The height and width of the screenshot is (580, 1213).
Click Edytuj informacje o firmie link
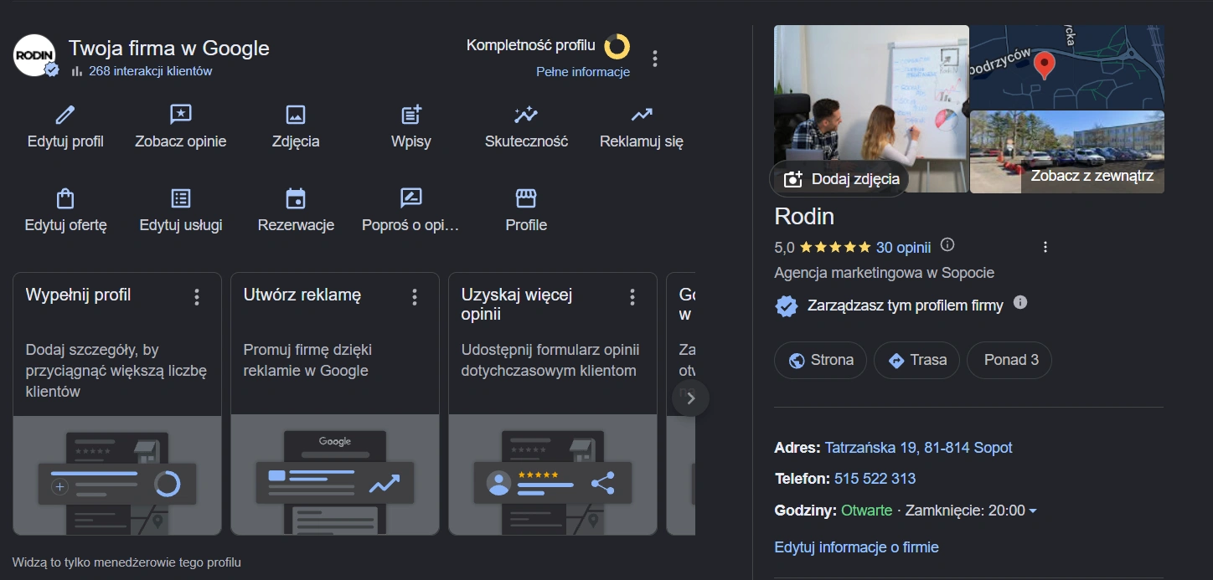[x=856, y=547]
